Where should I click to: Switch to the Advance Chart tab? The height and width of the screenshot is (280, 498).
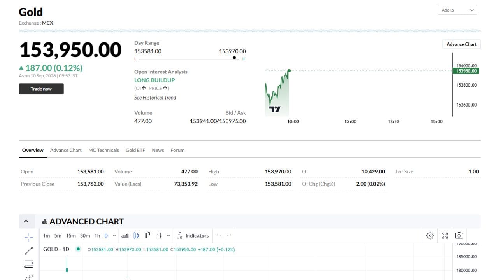click(66, 150)
